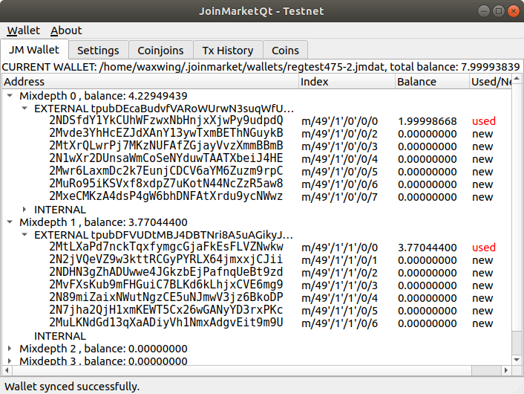Click the Balance column header
Screen dimensions: 524x394
(430, 82)
